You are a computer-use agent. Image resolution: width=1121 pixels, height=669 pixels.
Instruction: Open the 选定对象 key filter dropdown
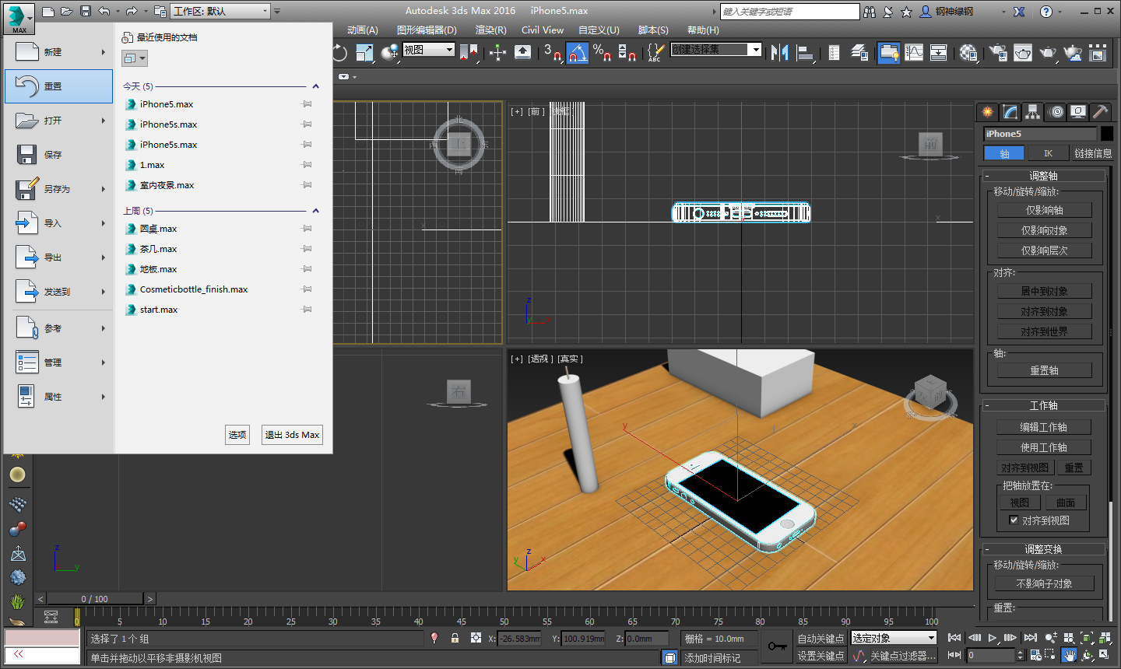point(894,638)
